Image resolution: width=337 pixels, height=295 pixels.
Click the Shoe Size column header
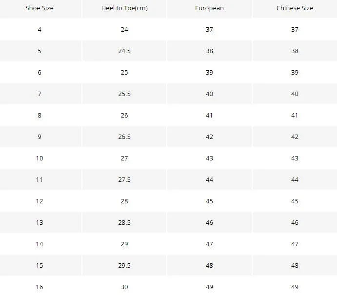pyautogui.click(x=40, y=8)
